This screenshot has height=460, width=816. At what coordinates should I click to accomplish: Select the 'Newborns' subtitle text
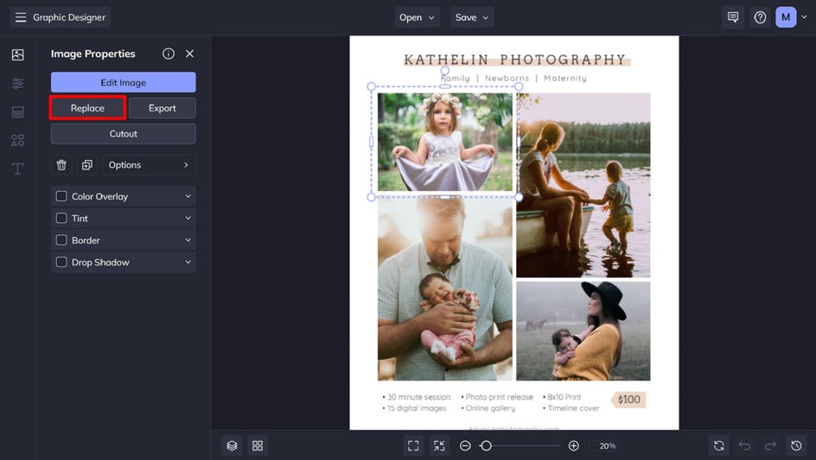point(507,78)
